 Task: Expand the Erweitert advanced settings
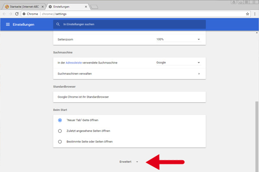point(129,162)
